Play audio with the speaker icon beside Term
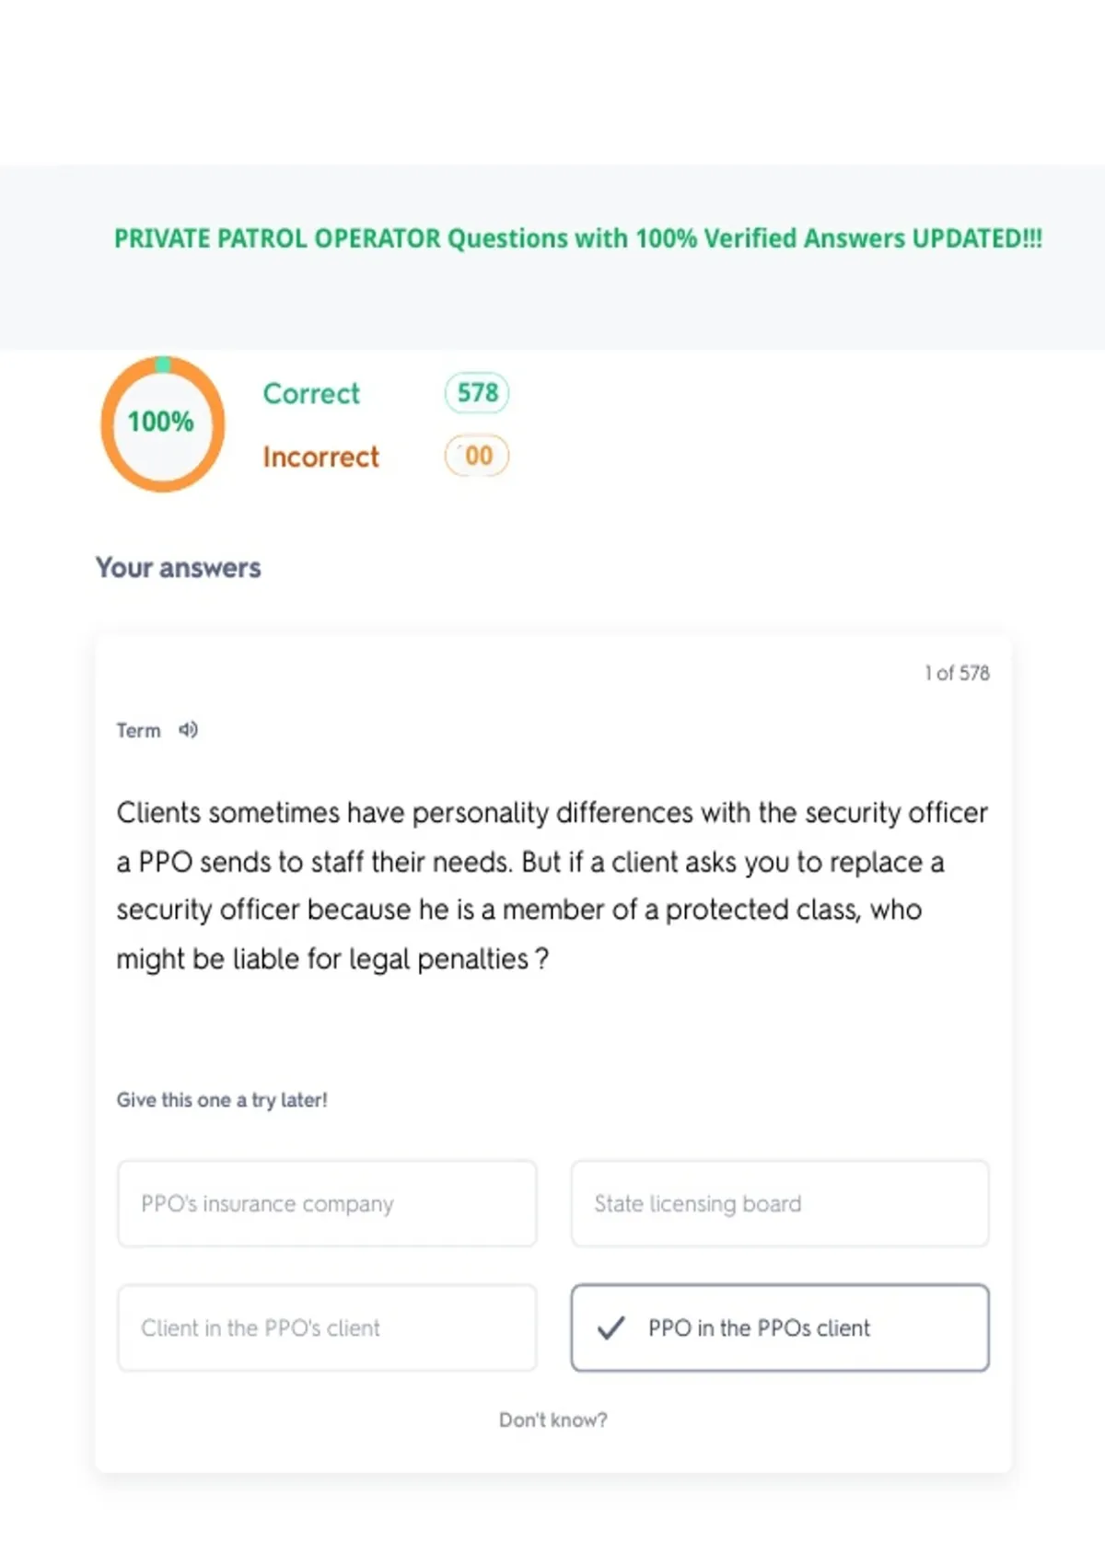This screenshot has width=1105, height=1565. (188, 730)
